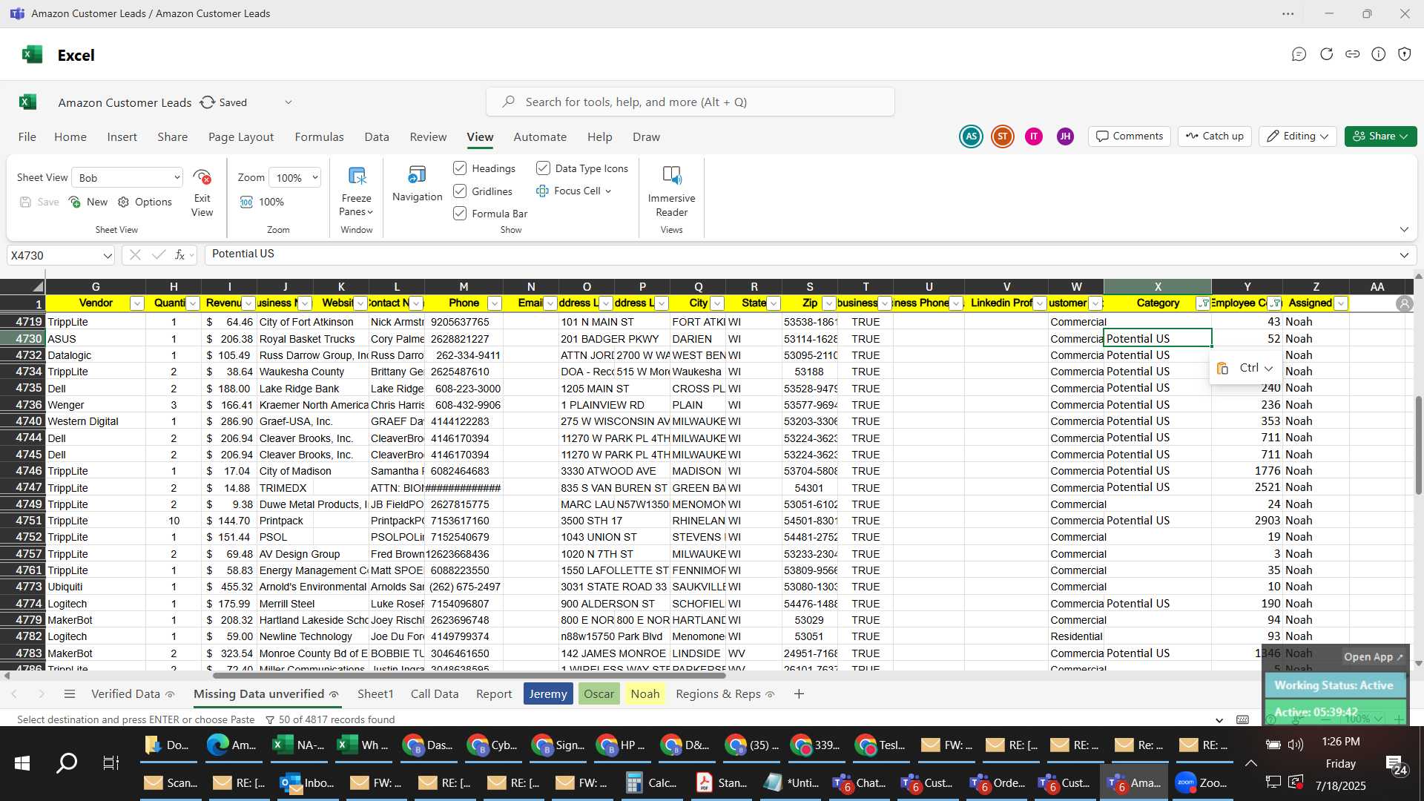Select the column X header
This screenshot has width=1424, height=801.
[1157, 286]
